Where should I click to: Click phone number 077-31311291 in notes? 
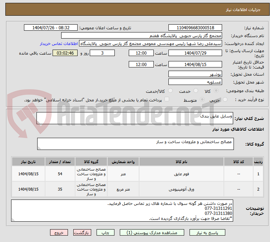click(219, 208)
